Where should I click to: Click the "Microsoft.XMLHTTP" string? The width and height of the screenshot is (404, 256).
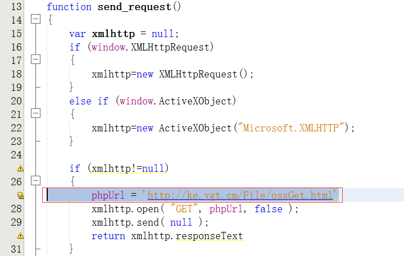(x=291, y=128)
